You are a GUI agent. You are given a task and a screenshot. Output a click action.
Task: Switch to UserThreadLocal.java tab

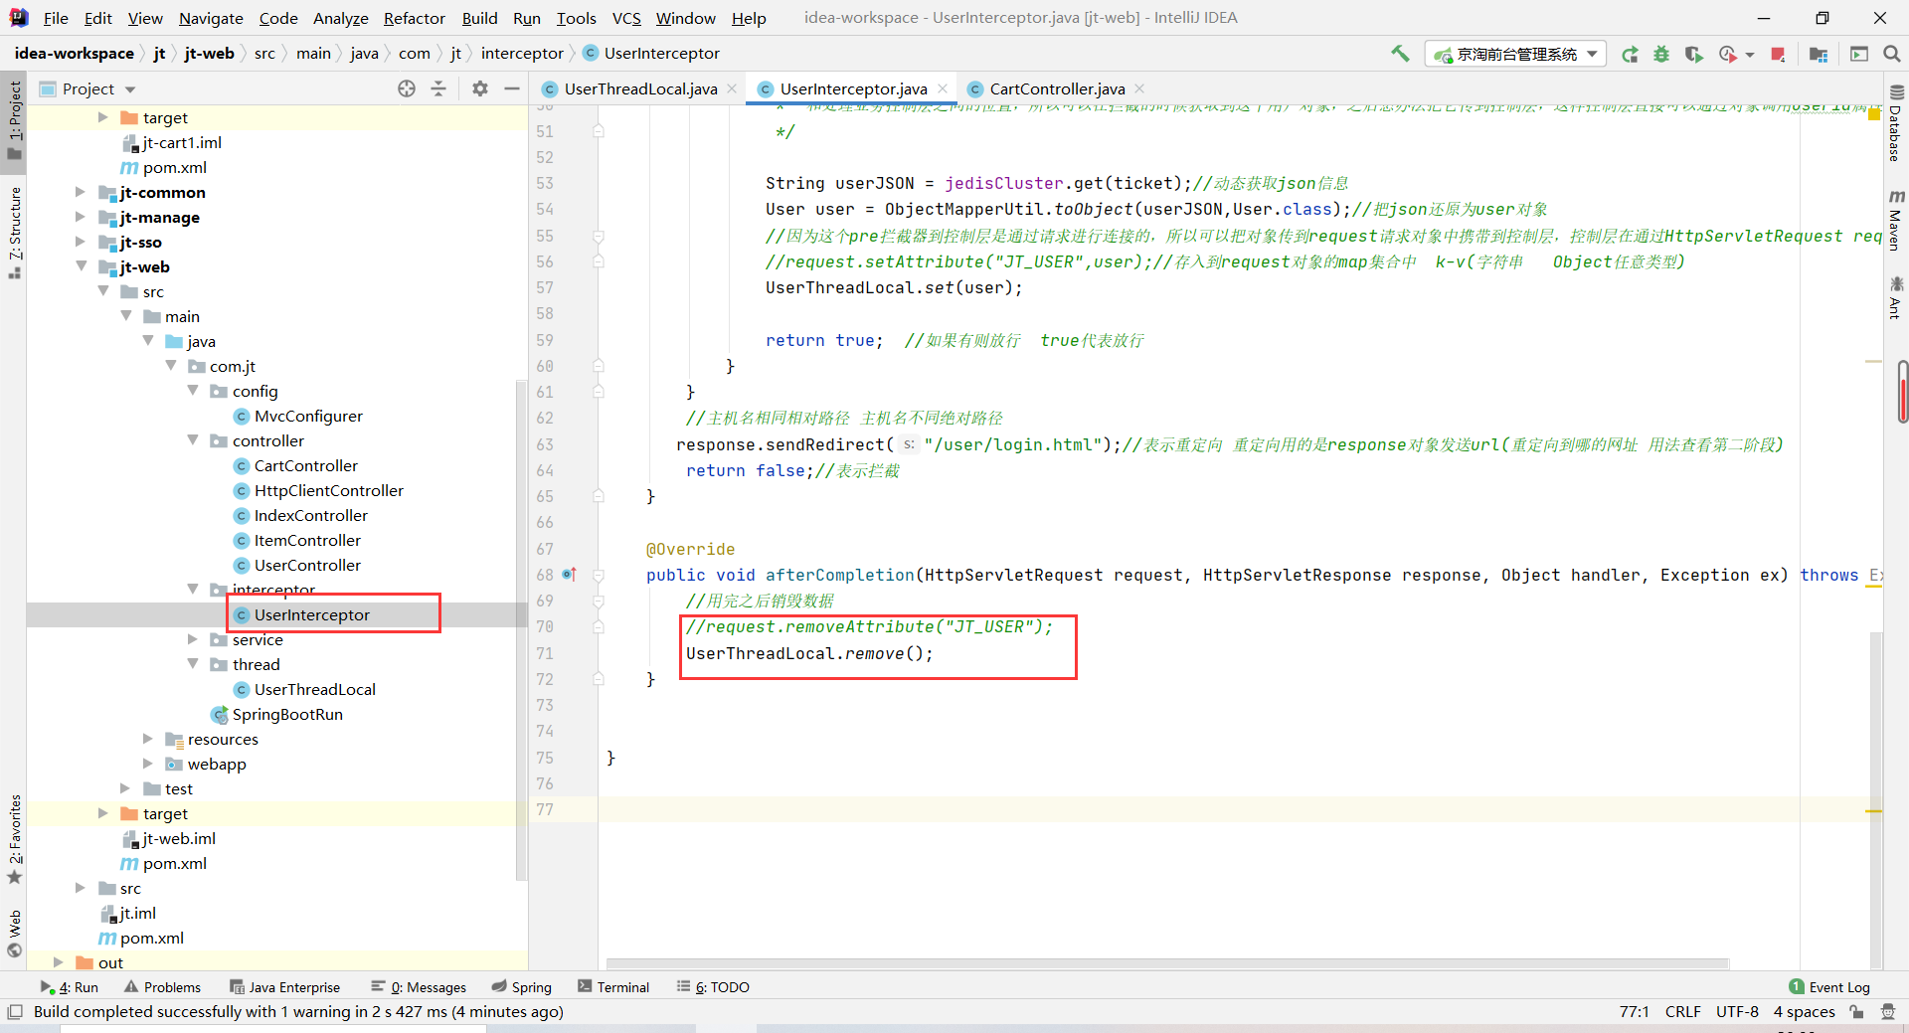(x=640, y=88)
